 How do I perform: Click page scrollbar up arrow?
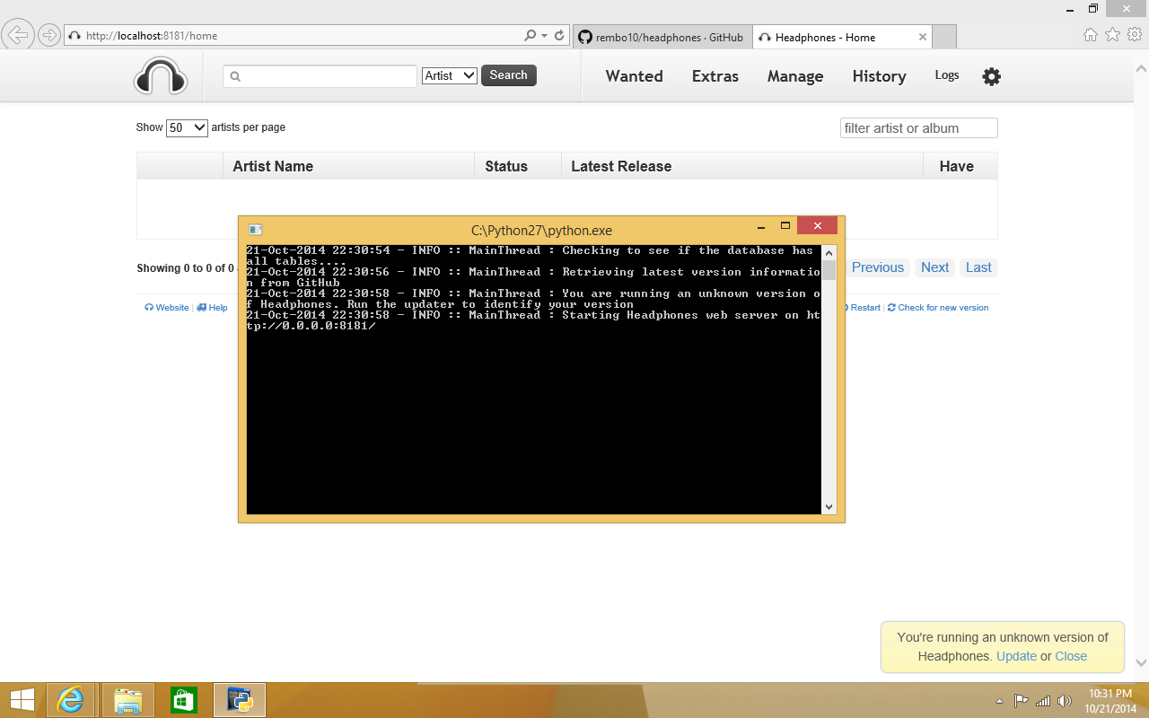1142,68
